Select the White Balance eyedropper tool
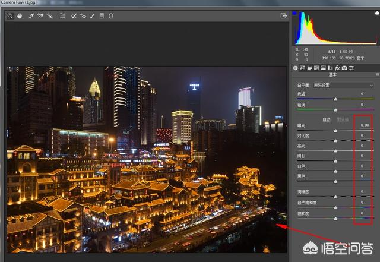The width and height of the screenshot is (380, 262). coord(31,16)
